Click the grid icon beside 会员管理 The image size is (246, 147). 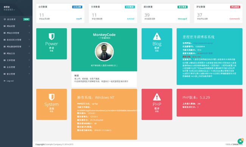click(5, 67)
